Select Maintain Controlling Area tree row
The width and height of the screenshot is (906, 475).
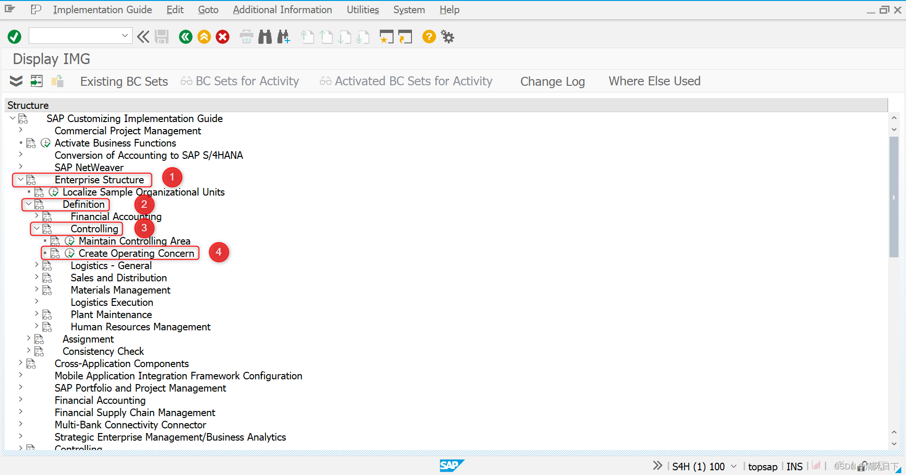coord(134,241)
